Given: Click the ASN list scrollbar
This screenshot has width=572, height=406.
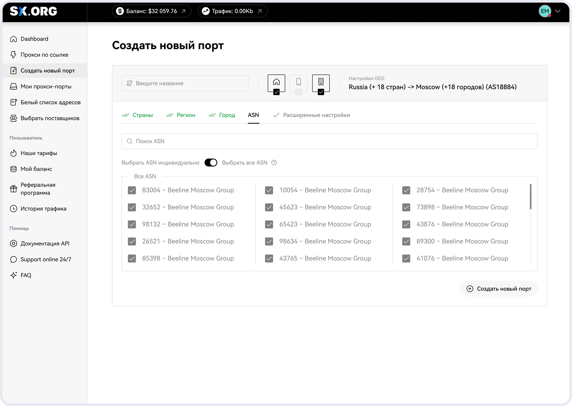Looking at the screenshot, I should tap(530, 197).
